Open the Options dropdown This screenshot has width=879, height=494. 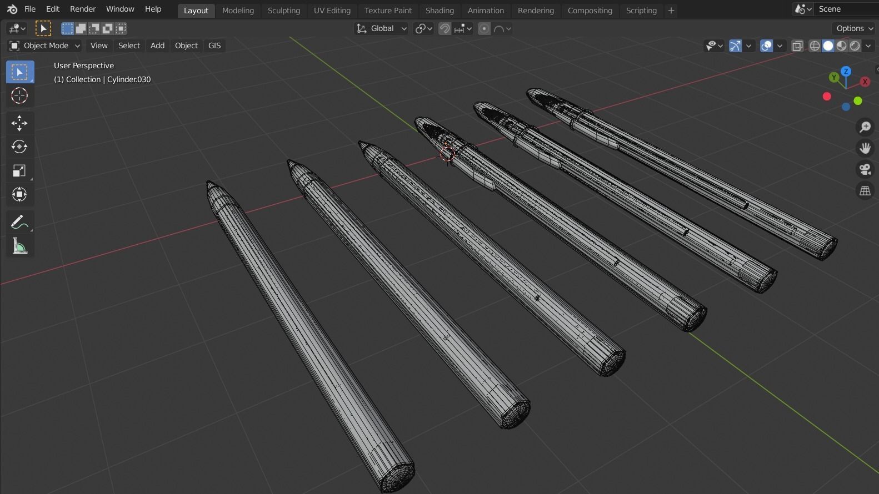pos(855,28)
